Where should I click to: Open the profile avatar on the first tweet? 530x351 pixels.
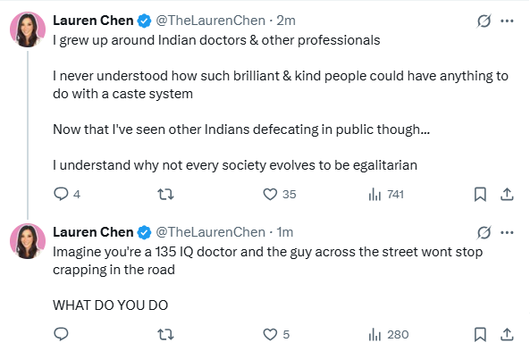[28, 29]
